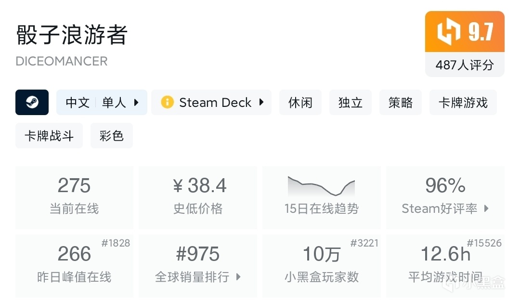The image size is (520, 300).
Task: Expand Steam Deck compatibility details arrow
Action: coord(261,103)
